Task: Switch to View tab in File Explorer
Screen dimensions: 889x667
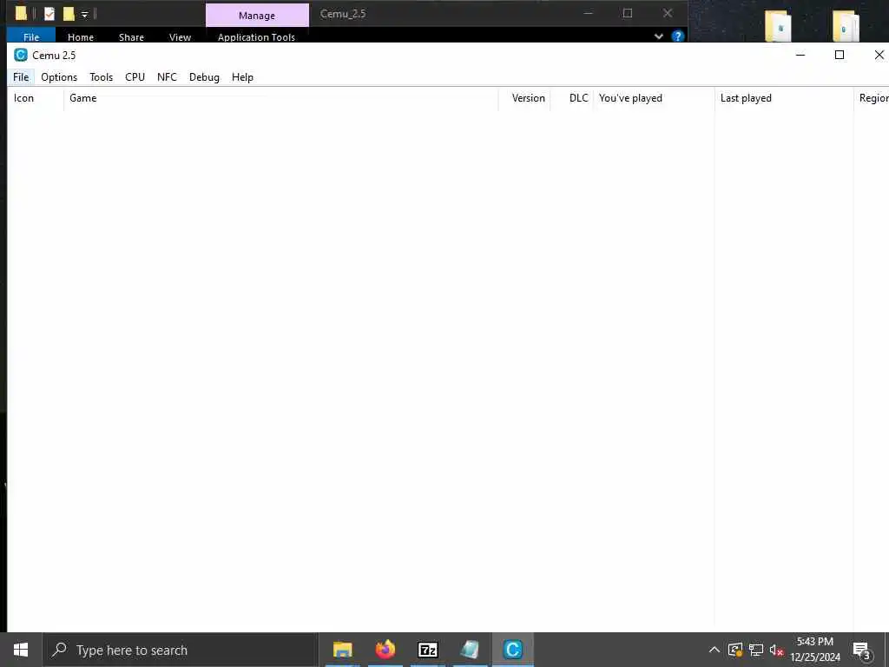Action: (180, 36)
